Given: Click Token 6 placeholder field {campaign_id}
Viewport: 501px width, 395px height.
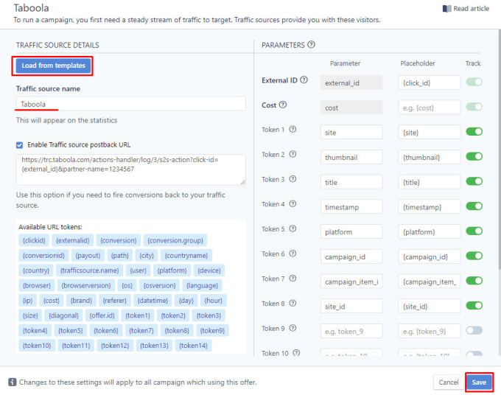Looking at the screenshot, I should 430,256.
